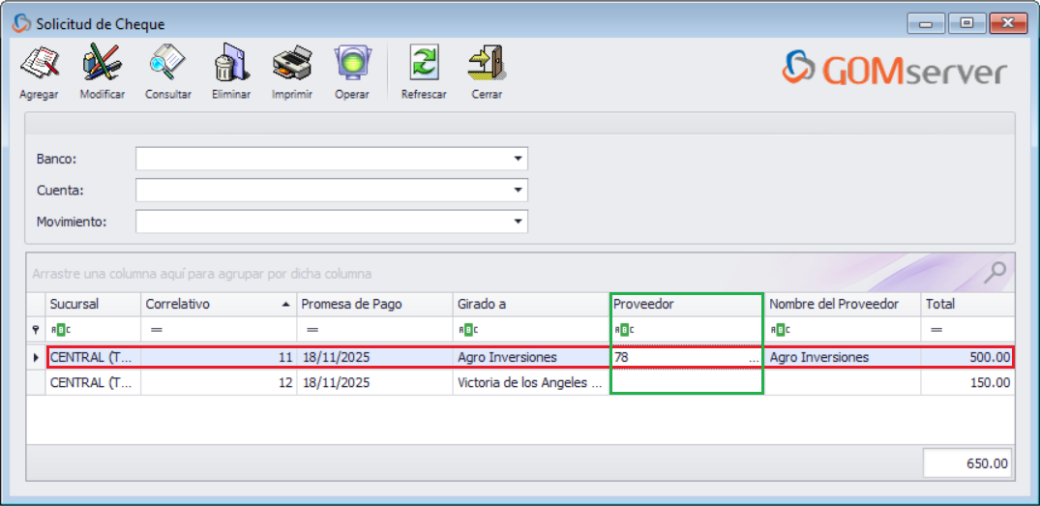Click the Eliminar trash icon
Screen dimensions: 1040x506
(x=231, y=63)
